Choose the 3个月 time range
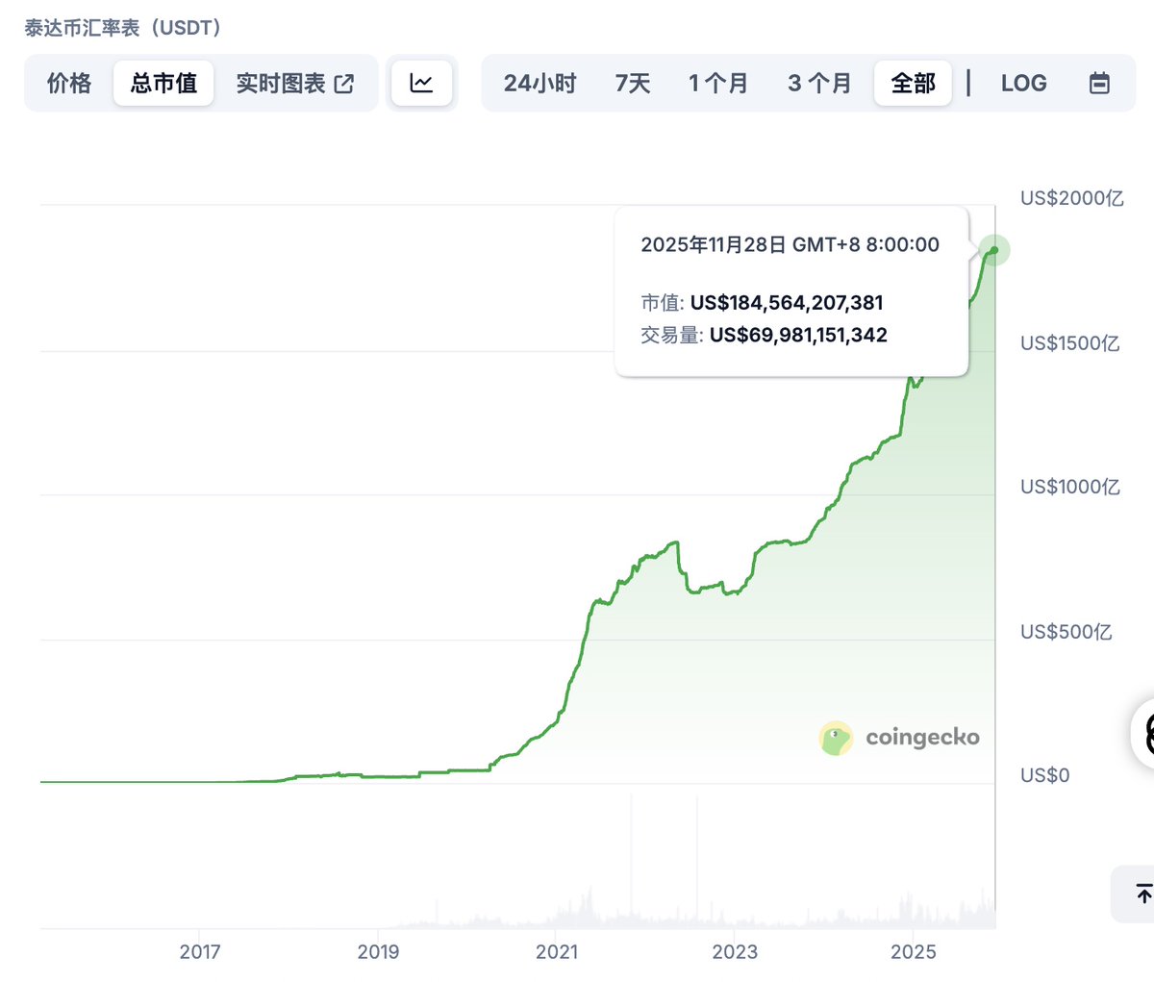 tap(819, 84)
